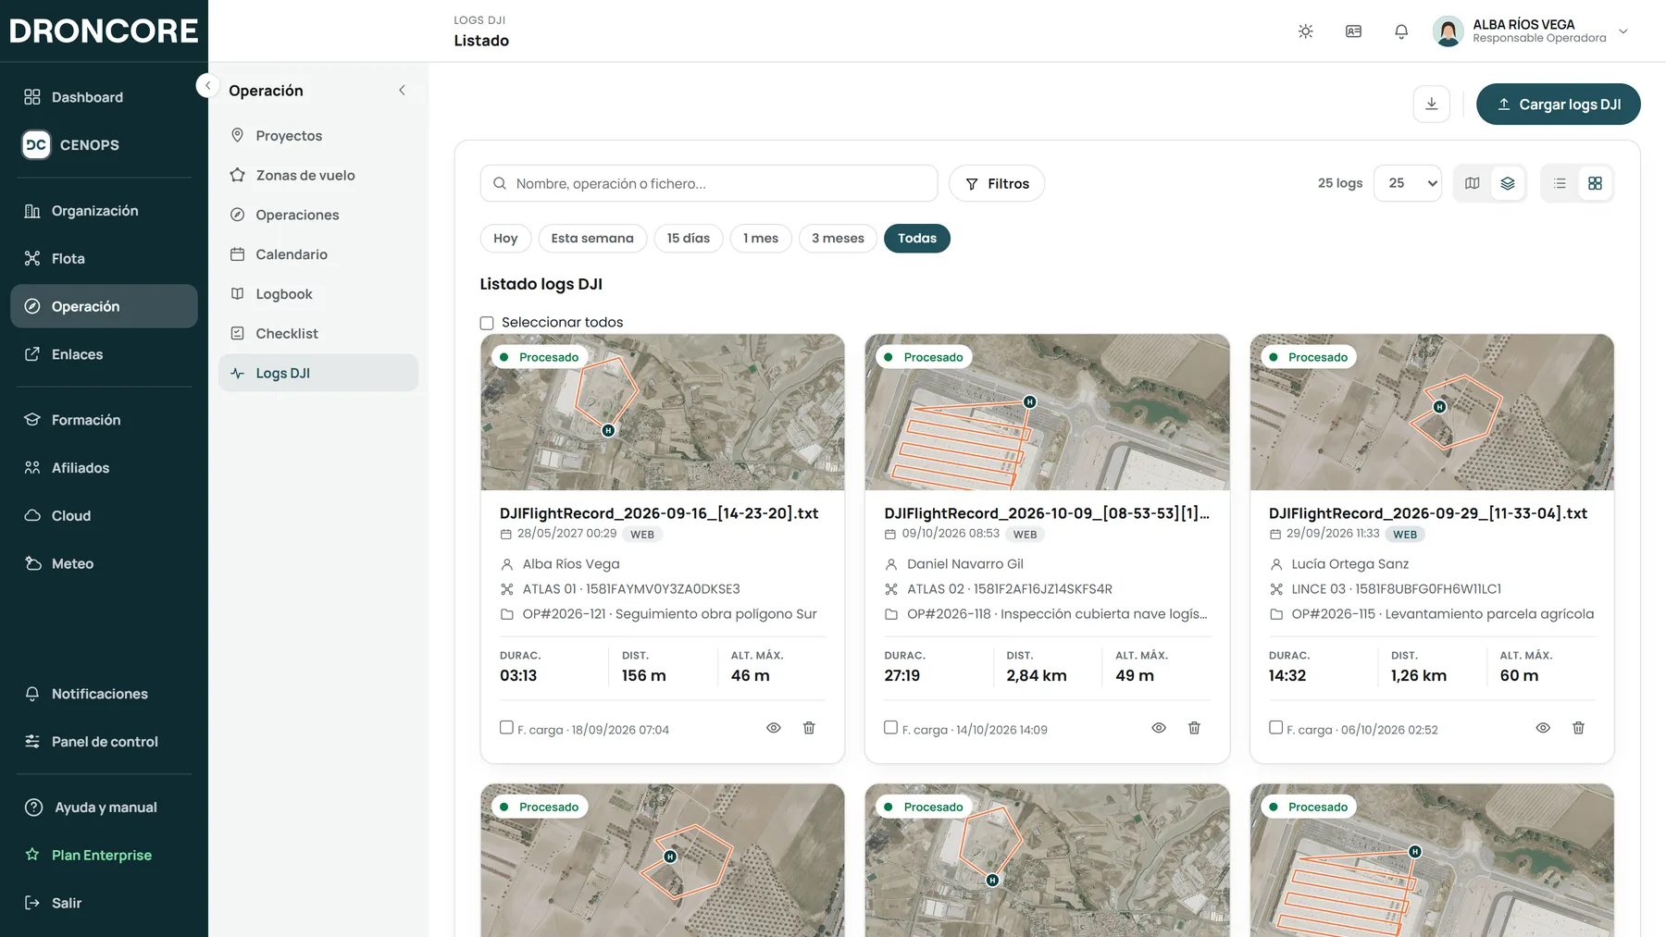
Task: Open the 25 per-page dropdown
Action: coord(1408,183)
